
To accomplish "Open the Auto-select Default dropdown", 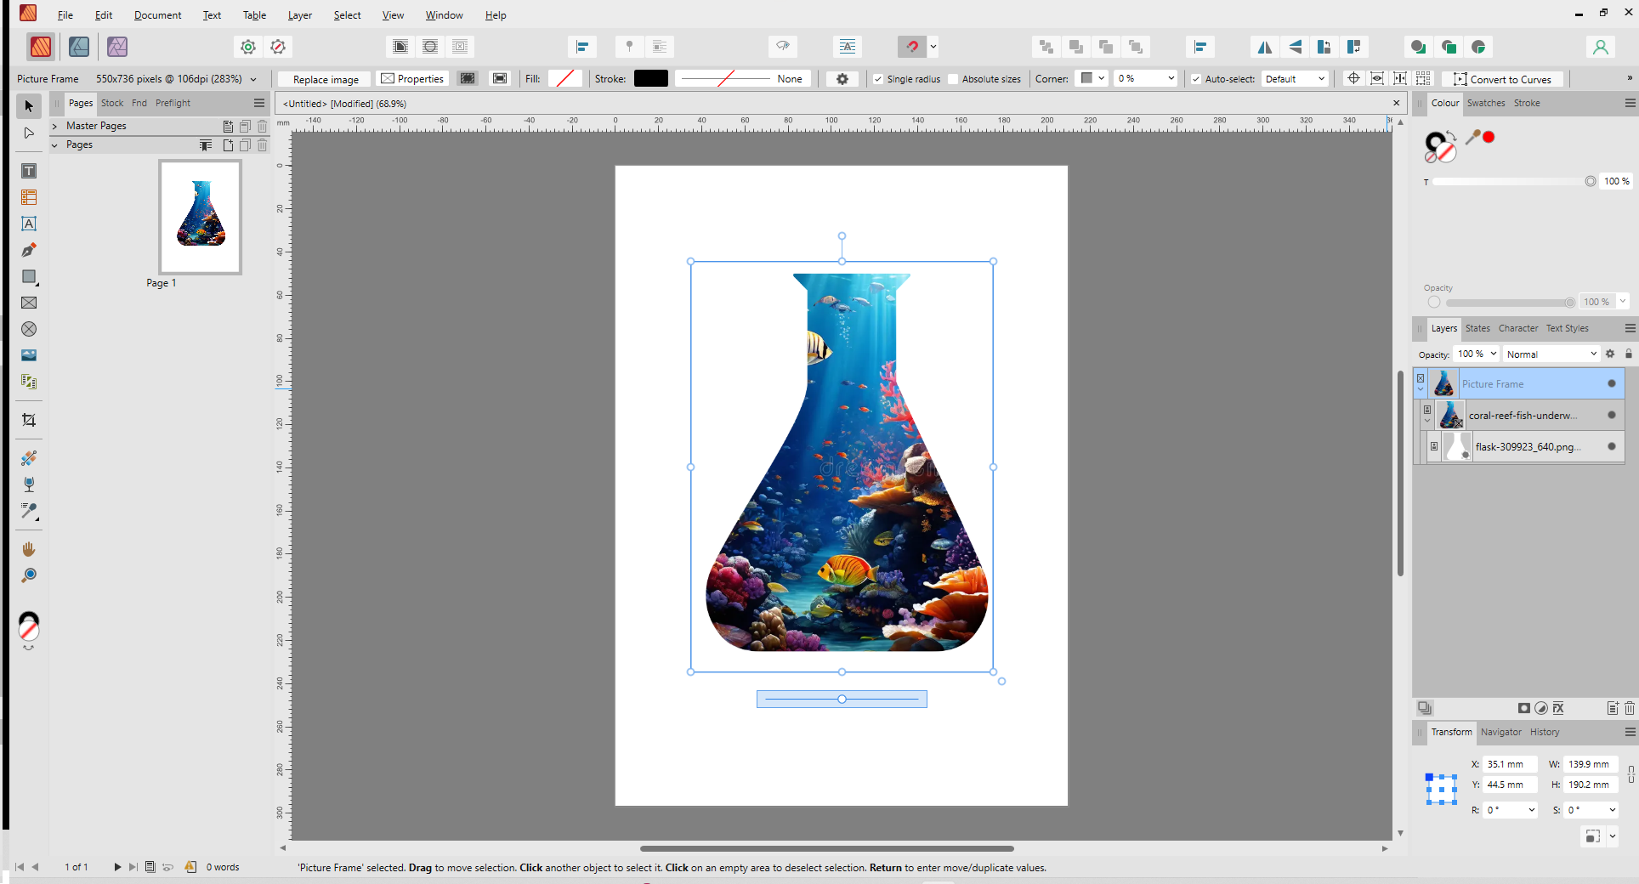I will click(1295, 79).
